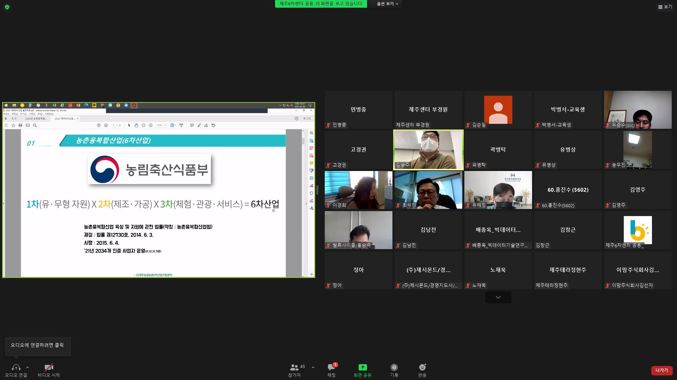Screen dimensions: 677x380
Task: Open the Participants panel icon
Action: click(294, 368)
